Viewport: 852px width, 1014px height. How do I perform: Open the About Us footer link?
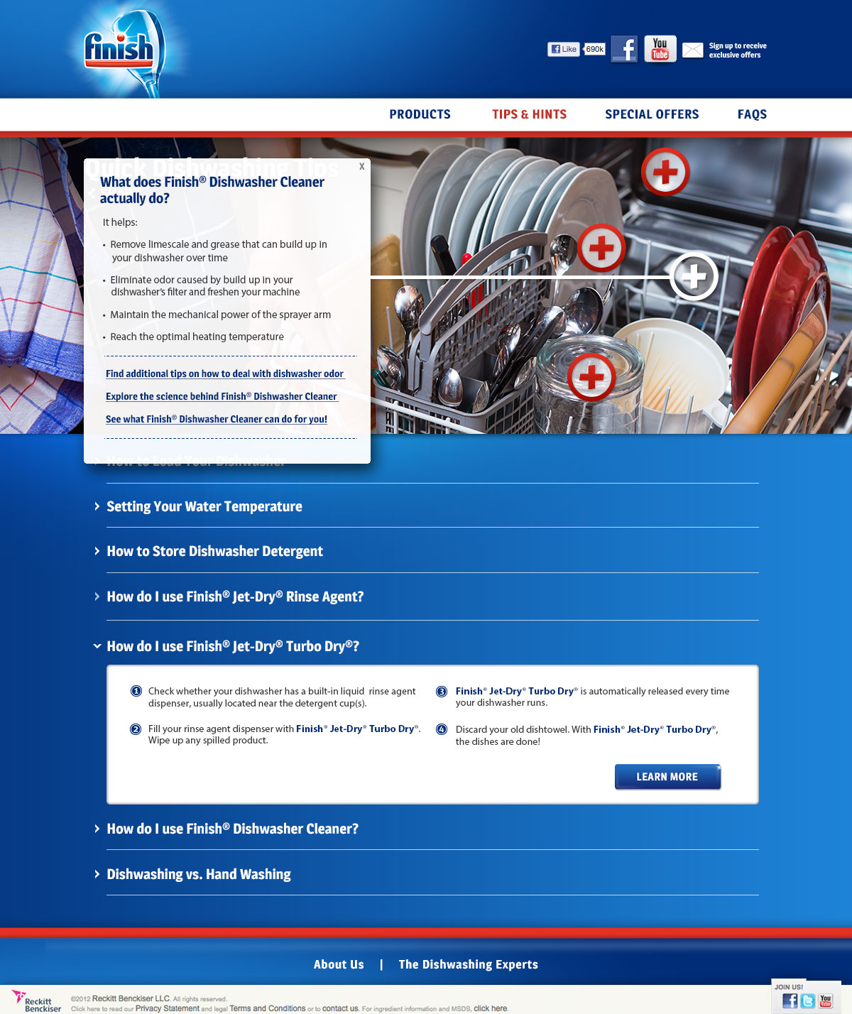339,964
